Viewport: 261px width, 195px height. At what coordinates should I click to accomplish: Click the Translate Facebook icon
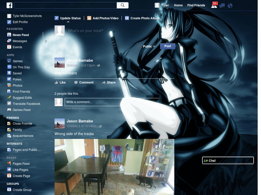tap(9, 104)
